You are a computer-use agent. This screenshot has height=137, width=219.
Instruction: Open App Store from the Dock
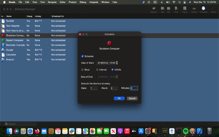pyautogui.click(x=141, y=131)
